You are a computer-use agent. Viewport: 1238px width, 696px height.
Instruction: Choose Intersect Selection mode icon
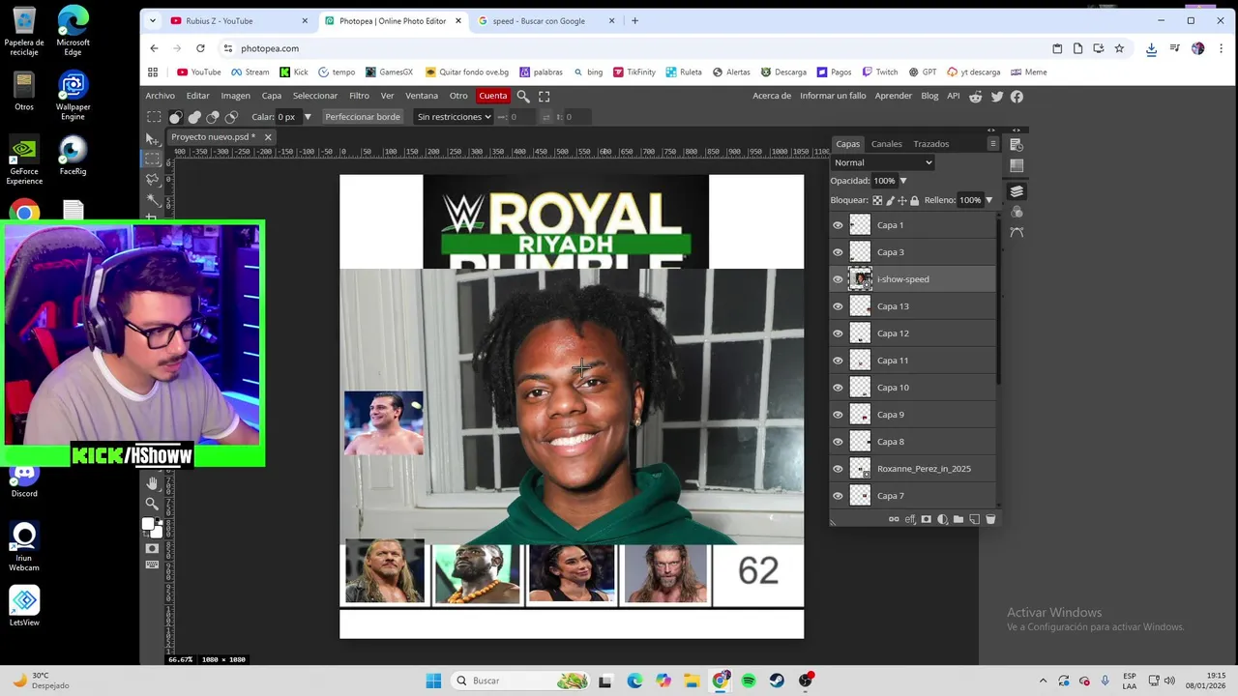231,117
